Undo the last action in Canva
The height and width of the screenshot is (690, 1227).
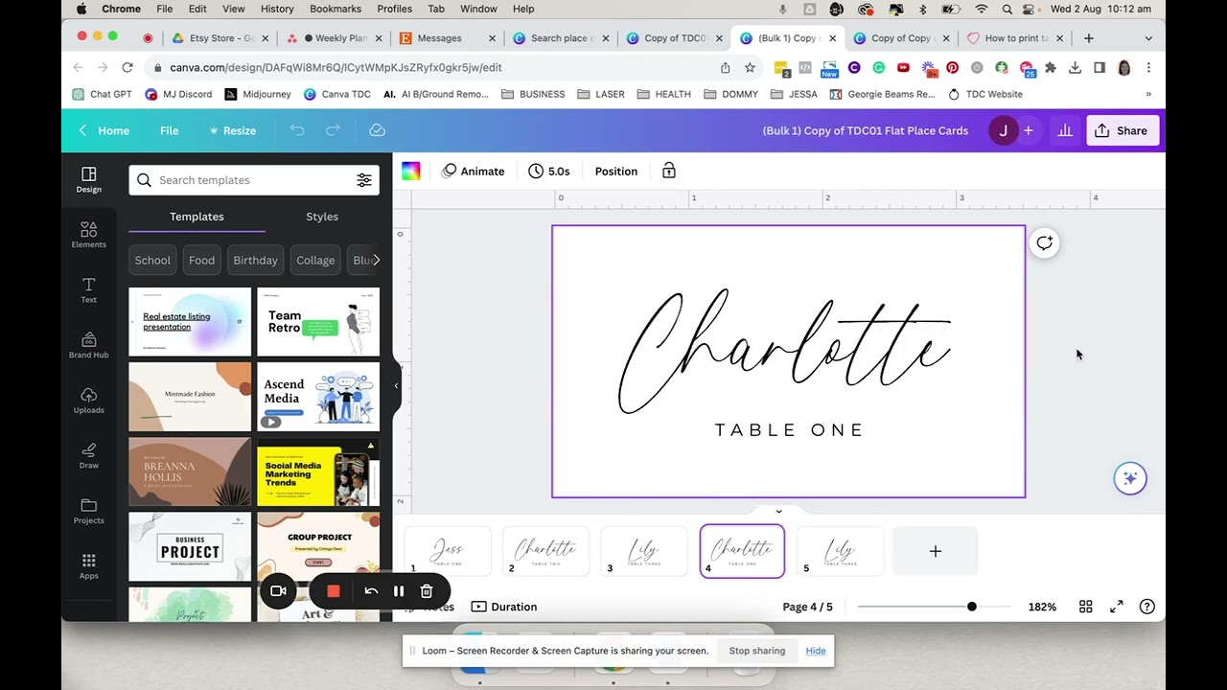point(297,130)
